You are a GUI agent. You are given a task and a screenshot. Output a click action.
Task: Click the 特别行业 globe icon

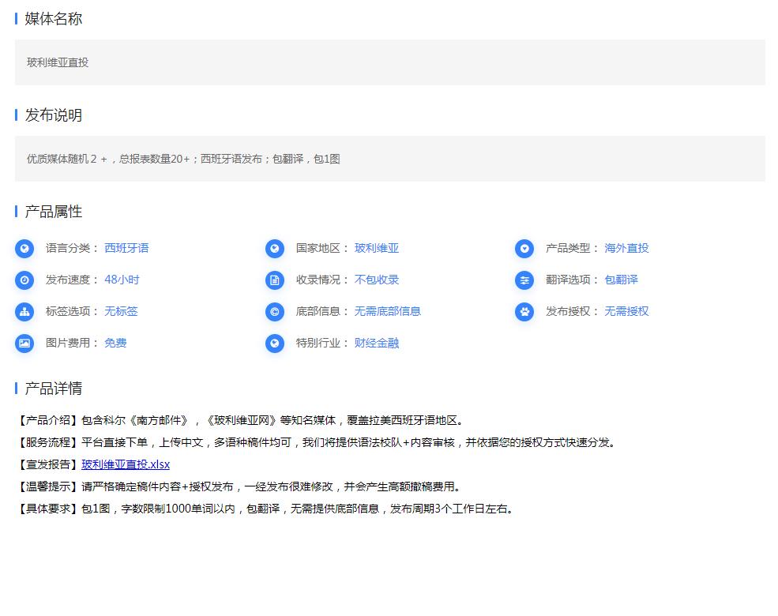click(x=274, y=344)
